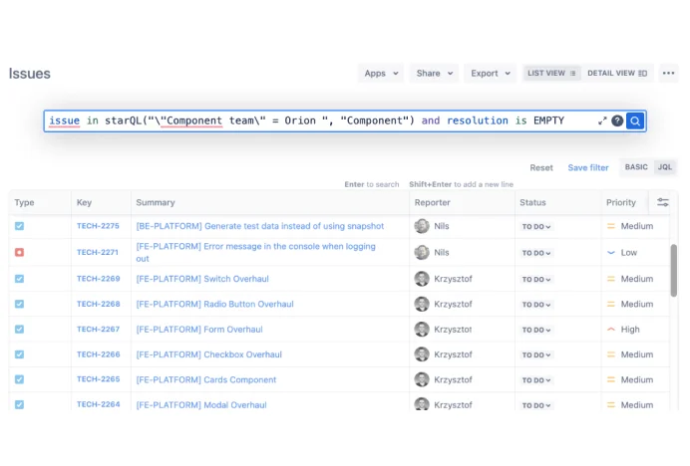
Task: Run the JQL search with magnifier button
Action: [x=635, y=120]
